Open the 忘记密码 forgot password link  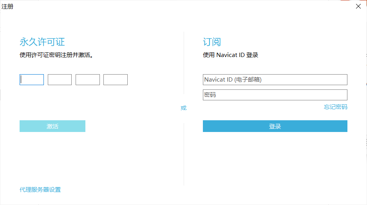335,107
